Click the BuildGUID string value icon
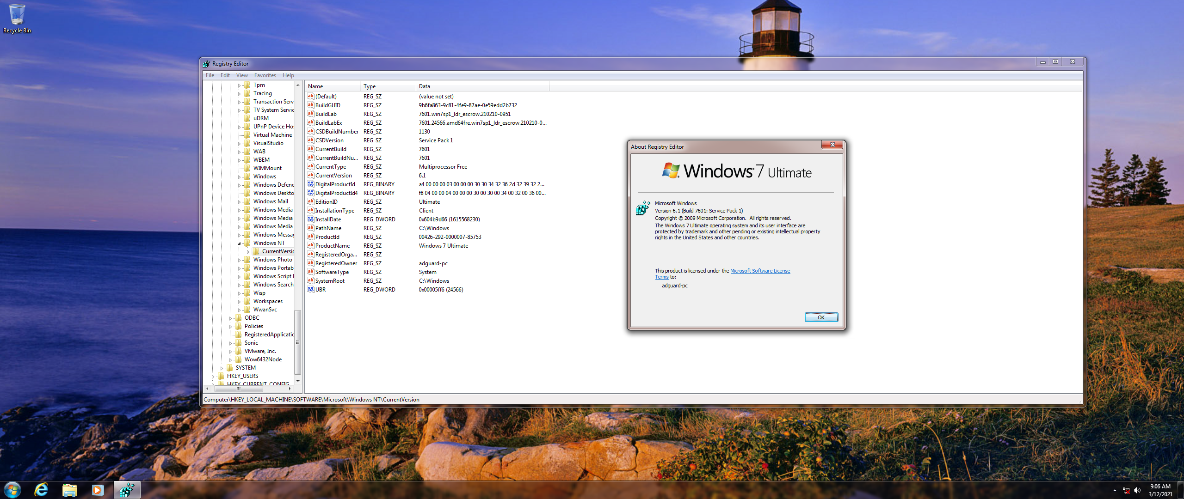The image size is (1184, 499). pyautogui.click(x=311, y=105)
